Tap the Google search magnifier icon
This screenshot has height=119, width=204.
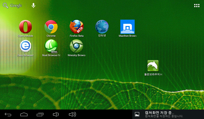point(5,5)
